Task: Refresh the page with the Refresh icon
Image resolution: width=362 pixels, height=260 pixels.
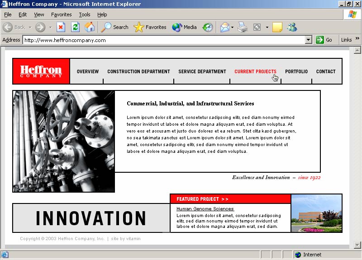Action: 75,27
